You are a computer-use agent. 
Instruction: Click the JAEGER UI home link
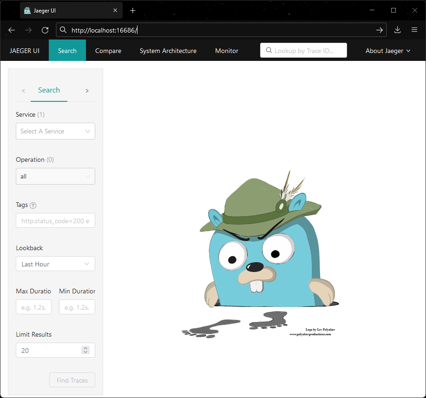(x=25, y=51)
